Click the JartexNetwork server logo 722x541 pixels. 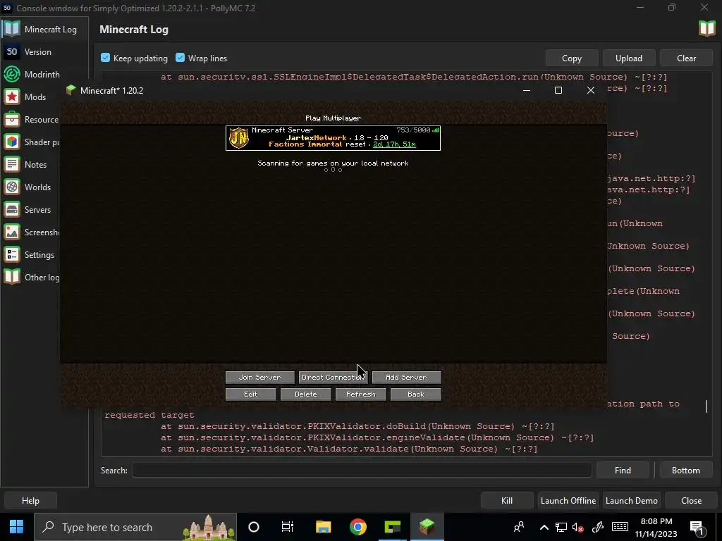pos(238,138)
